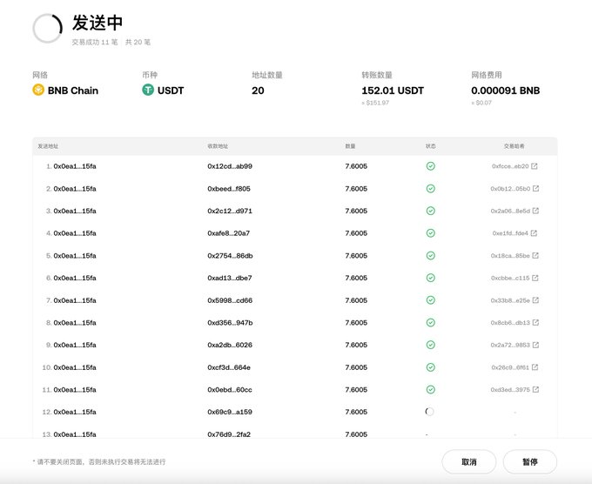
Task: Select recipient address 0x2754...86db
Action: point(230,256)
